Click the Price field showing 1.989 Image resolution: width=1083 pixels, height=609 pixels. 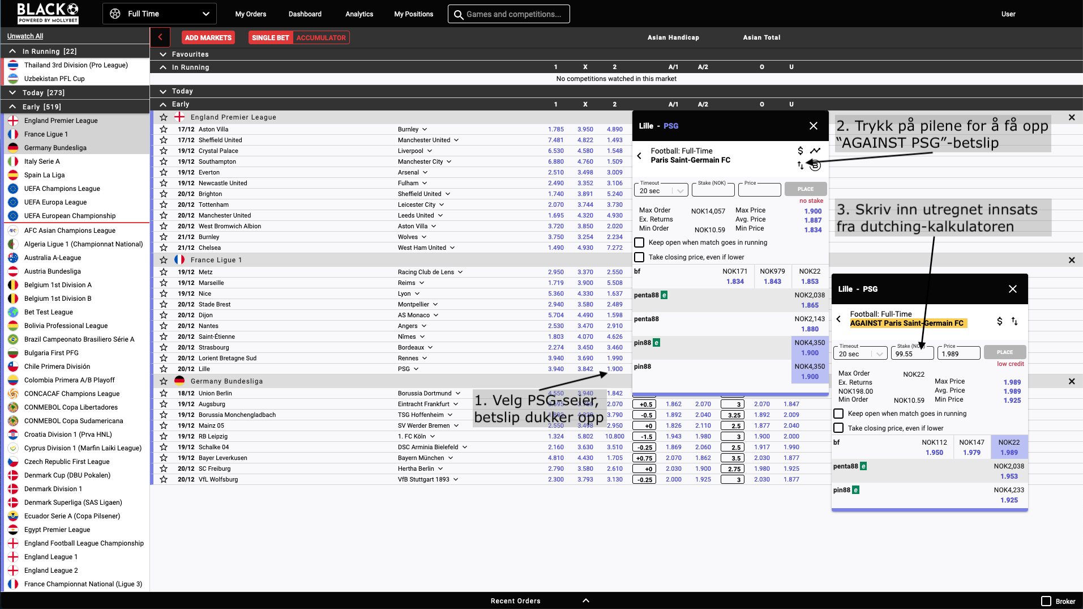(x=958, y=354)
